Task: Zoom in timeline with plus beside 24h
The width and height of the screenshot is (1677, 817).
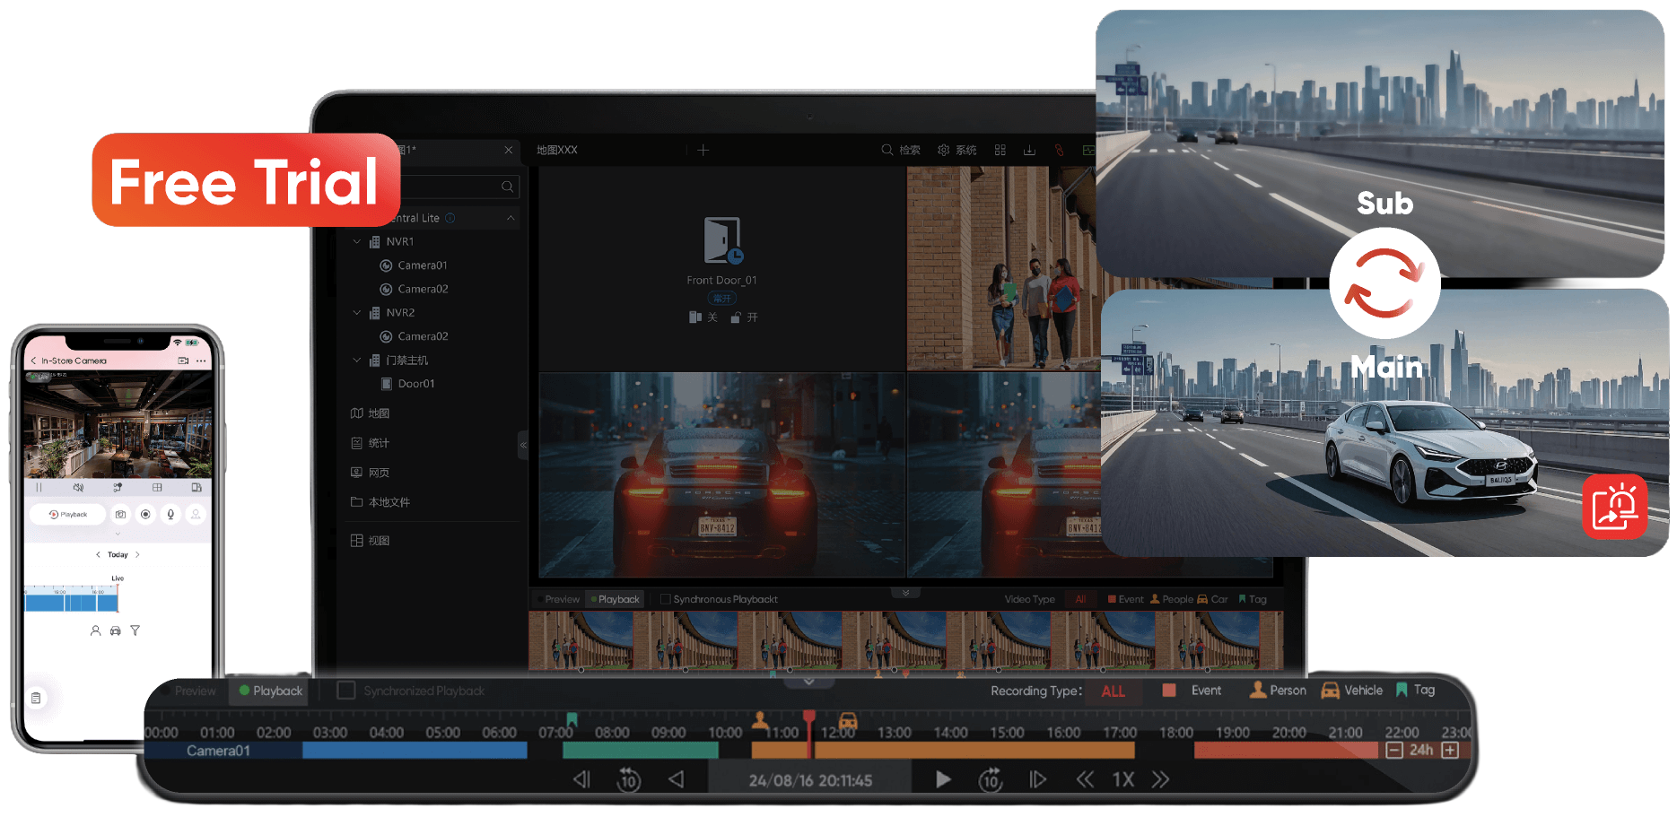Action: coord(1449,750)
